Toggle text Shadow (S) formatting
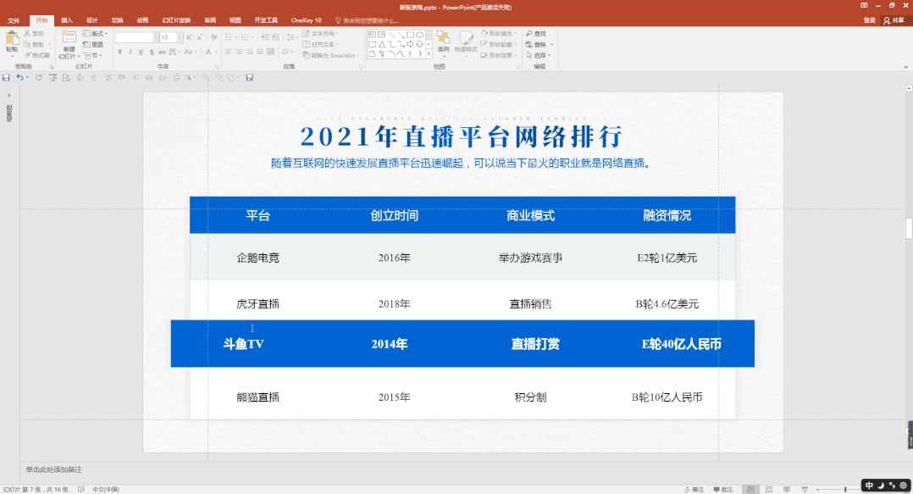This screenshot has width=913, height=494. [x=152, y=52]
